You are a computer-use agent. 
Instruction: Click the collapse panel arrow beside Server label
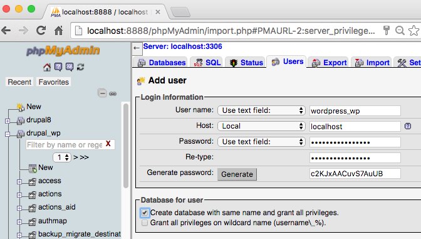coord(137,48)
